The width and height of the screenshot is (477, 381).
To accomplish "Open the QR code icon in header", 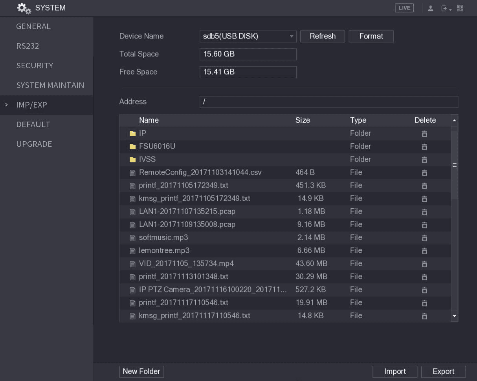I will (x=460, y=8).
